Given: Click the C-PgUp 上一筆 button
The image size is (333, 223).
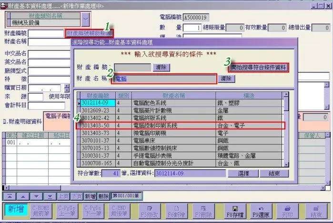Looking at the screenshot, I should (67, 211).
